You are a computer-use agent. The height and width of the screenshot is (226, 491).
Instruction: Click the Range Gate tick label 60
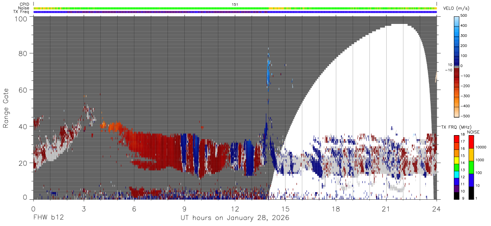23,90
